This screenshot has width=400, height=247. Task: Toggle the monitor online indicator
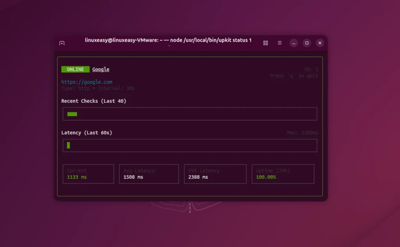[75, 69]
